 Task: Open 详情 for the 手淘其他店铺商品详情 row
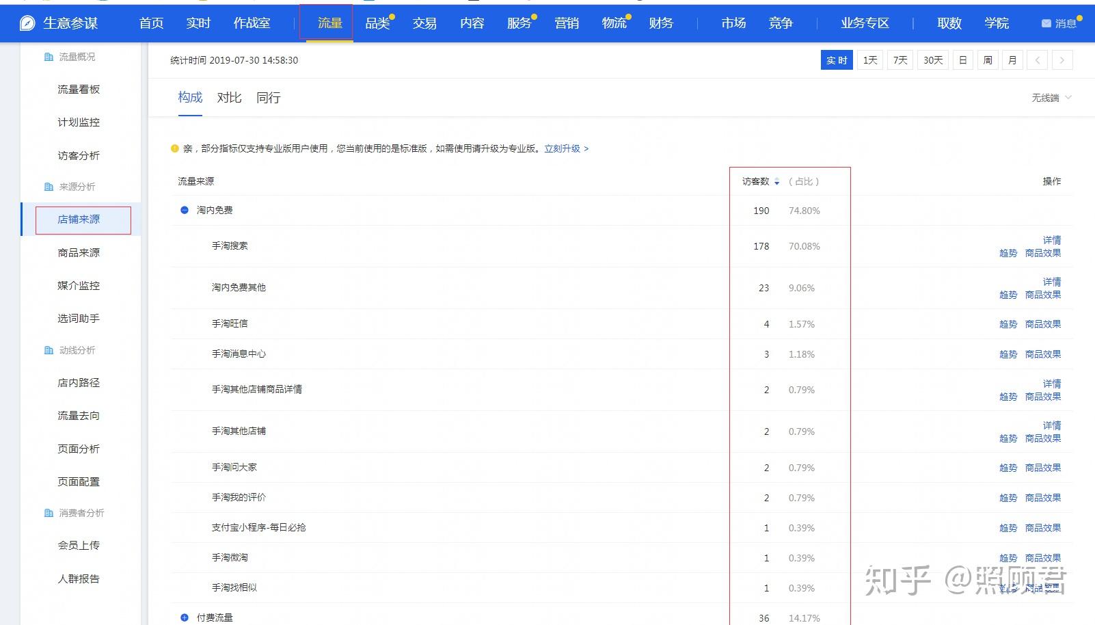click(1052, 384)
